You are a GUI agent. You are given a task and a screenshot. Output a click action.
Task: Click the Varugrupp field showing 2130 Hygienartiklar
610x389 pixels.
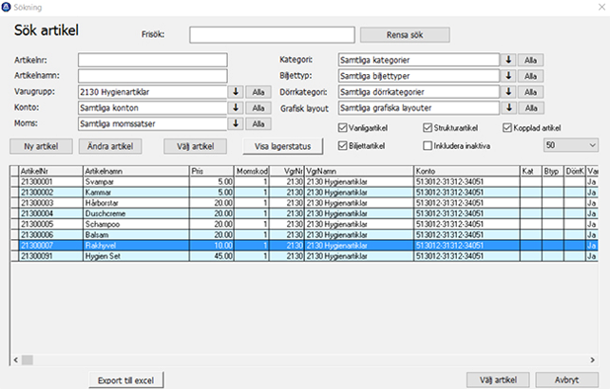[x=152, y=92]
